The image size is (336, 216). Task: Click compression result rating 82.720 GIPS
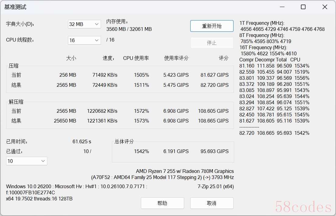(x=215, y=85)
